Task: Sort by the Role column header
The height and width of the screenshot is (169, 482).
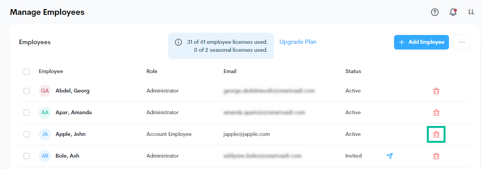Action: click(x=152, y=71)
